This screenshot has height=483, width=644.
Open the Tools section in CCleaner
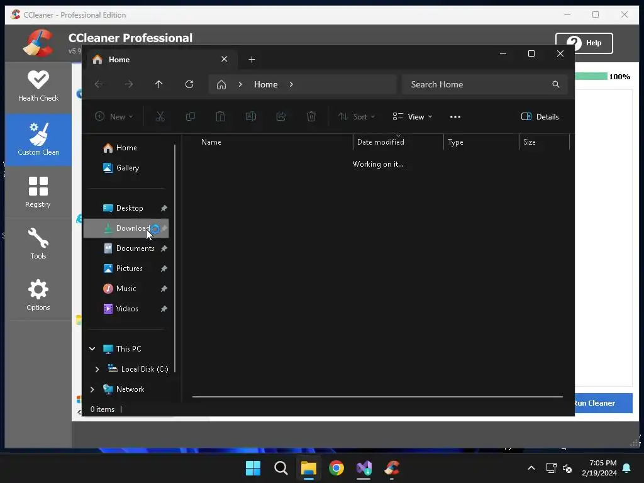coord(38,243)
